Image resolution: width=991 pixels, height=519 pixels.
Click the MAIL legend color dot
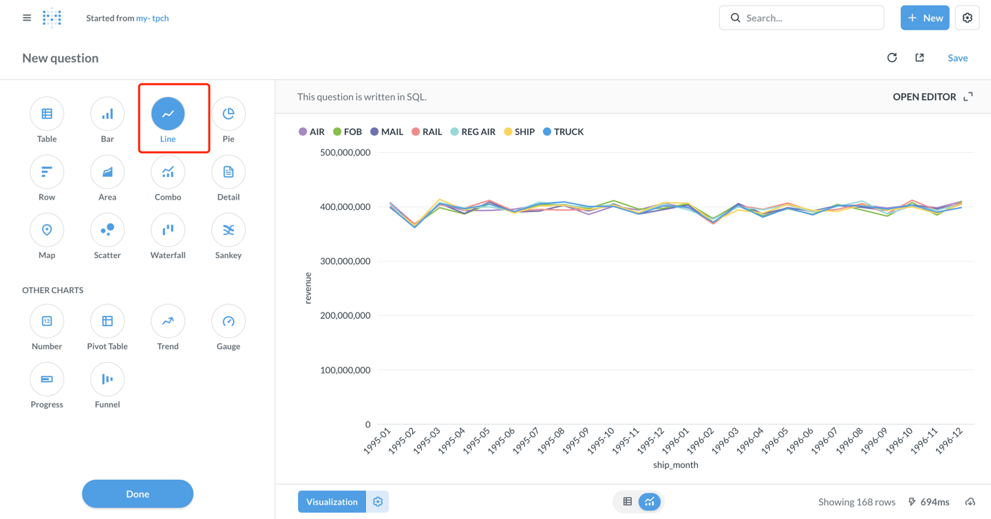(x=374, y=131)
